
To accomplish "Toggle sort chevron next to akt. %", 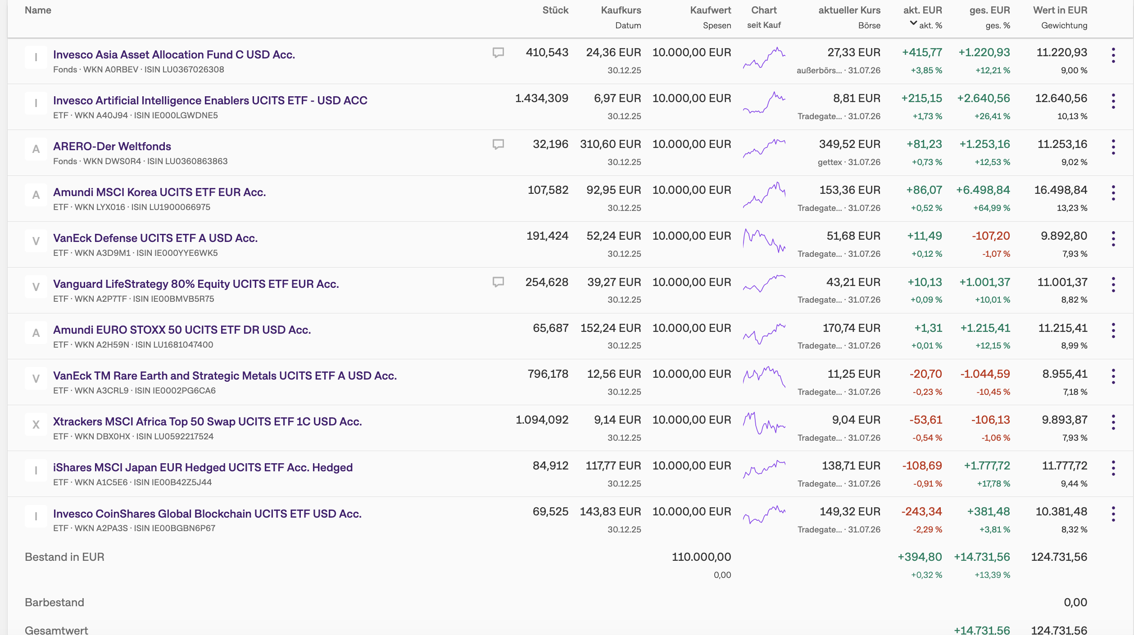I will tap(913, 23).
